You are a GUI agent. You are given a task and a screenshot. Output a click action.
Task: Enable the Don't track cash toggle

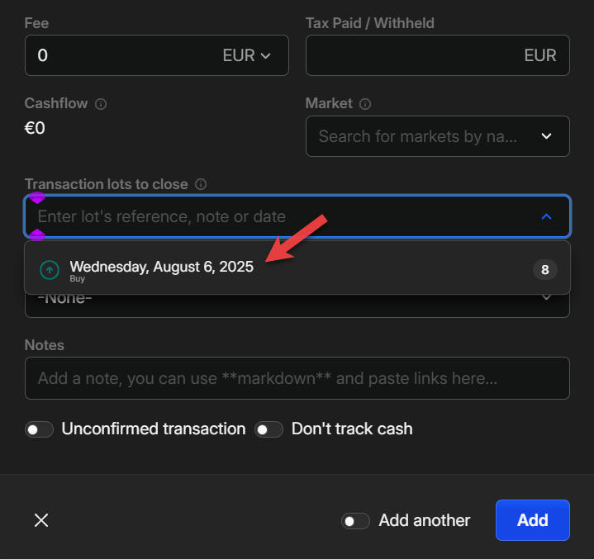click(268, 429)
